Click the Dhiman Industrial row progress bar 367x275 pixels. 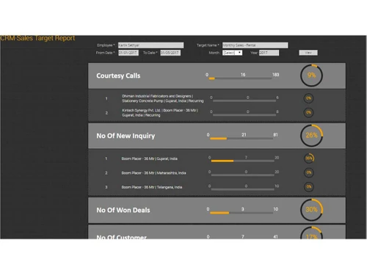point(244,100)
